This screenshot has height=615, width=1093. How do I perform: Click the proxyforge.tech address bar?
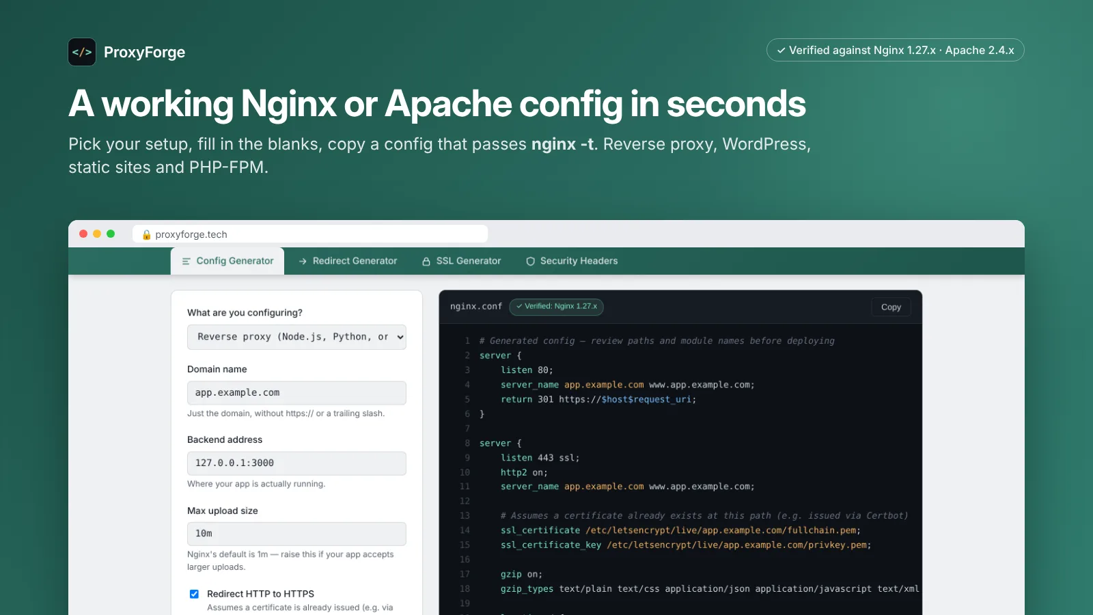310,234
